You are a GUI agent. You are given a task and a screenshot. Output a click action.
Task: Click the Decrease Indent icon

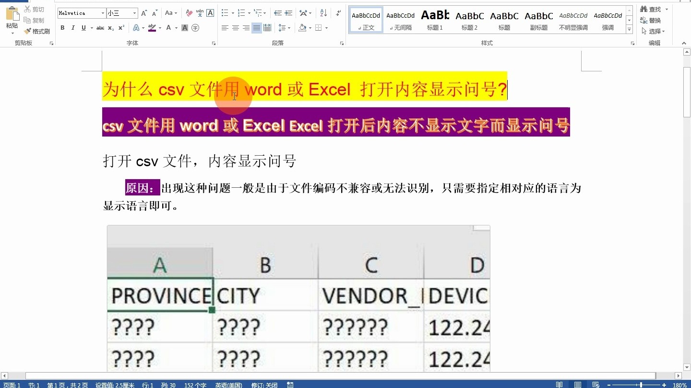pos(278,13)
